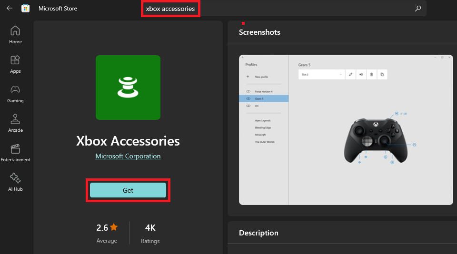Click the Microsoft Store logo icon
The height and width of the screenshot is (254, 457).
coord(25,8)
